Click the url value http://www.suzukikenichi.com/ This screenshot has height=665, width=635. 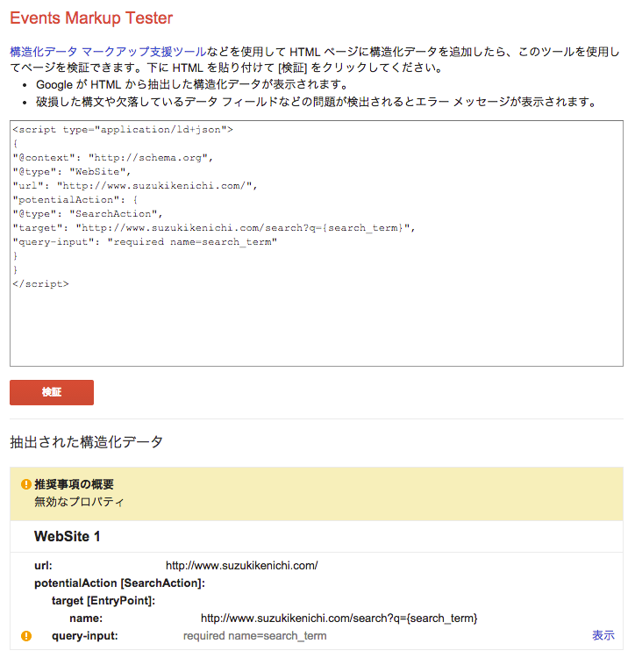(x=241, y=565)
